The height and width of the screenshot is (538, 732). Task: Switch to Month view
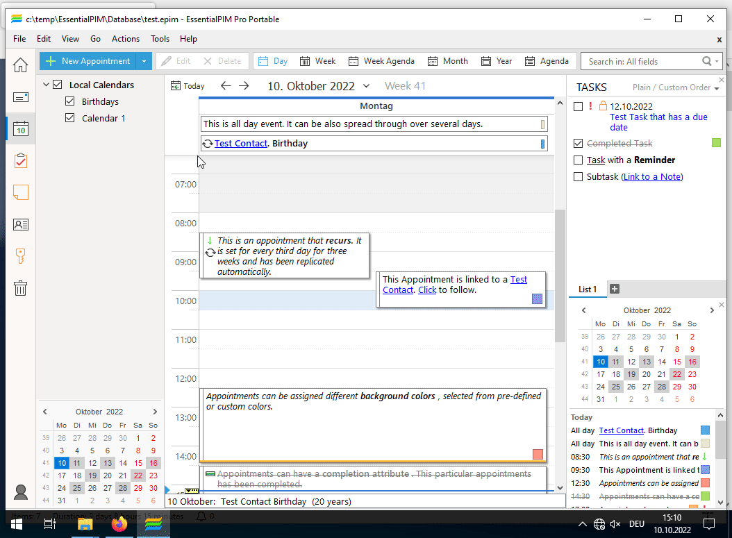coord(448,61)
